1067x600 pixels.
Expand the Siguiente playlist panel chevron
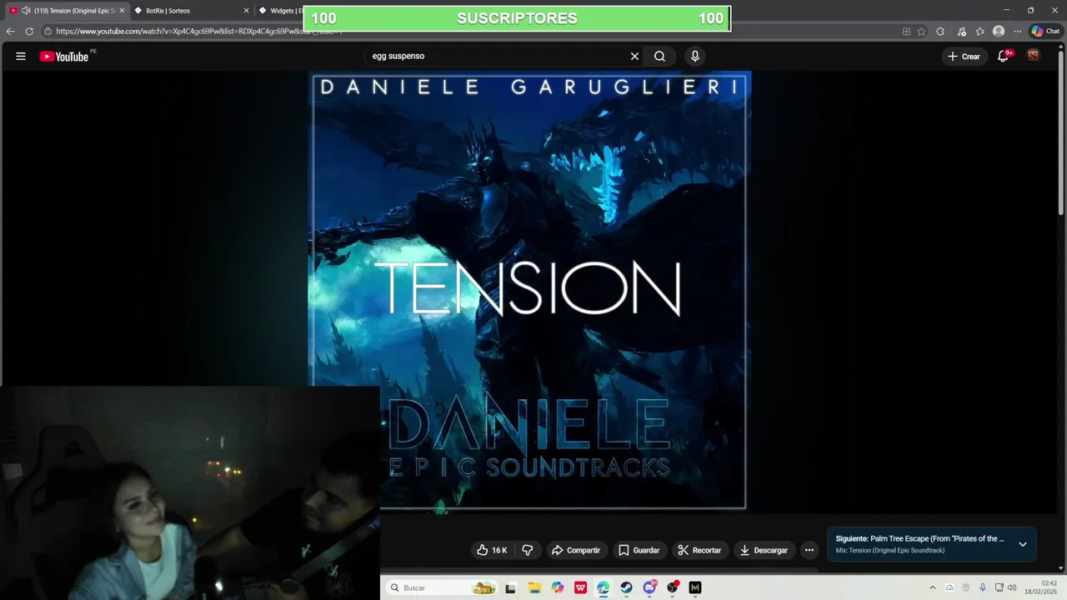(1023, 544)
